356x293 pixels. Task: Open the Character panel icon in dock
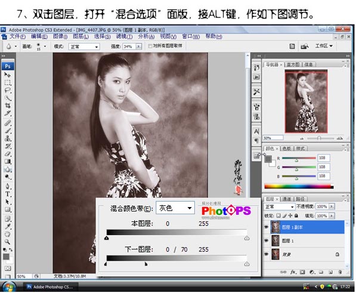point(256,131)
